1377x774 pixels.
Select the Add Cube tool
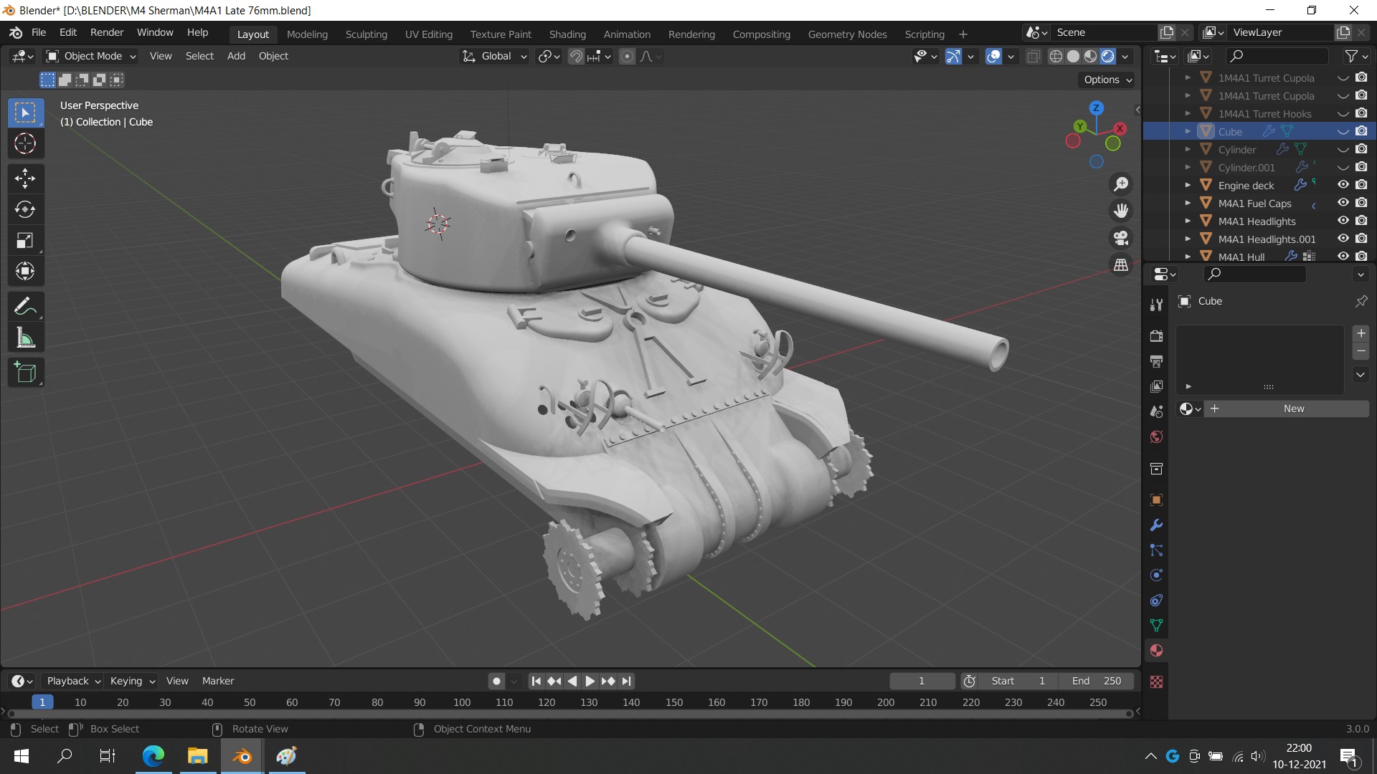click(25, 373)
